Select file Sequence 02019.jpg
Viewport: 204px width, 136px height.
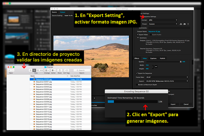click(61, 127)
